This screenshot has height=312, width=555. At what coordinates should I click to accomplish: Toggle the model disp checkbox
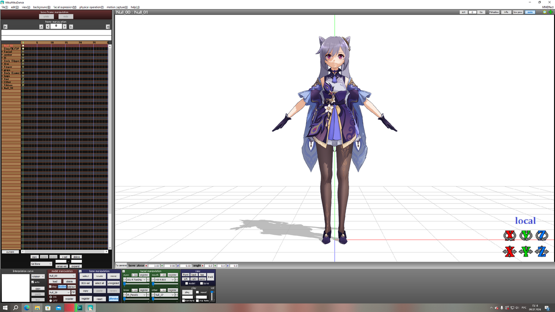50,287
